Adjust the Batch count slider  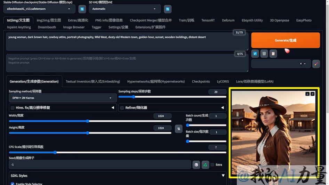[206, 125]
